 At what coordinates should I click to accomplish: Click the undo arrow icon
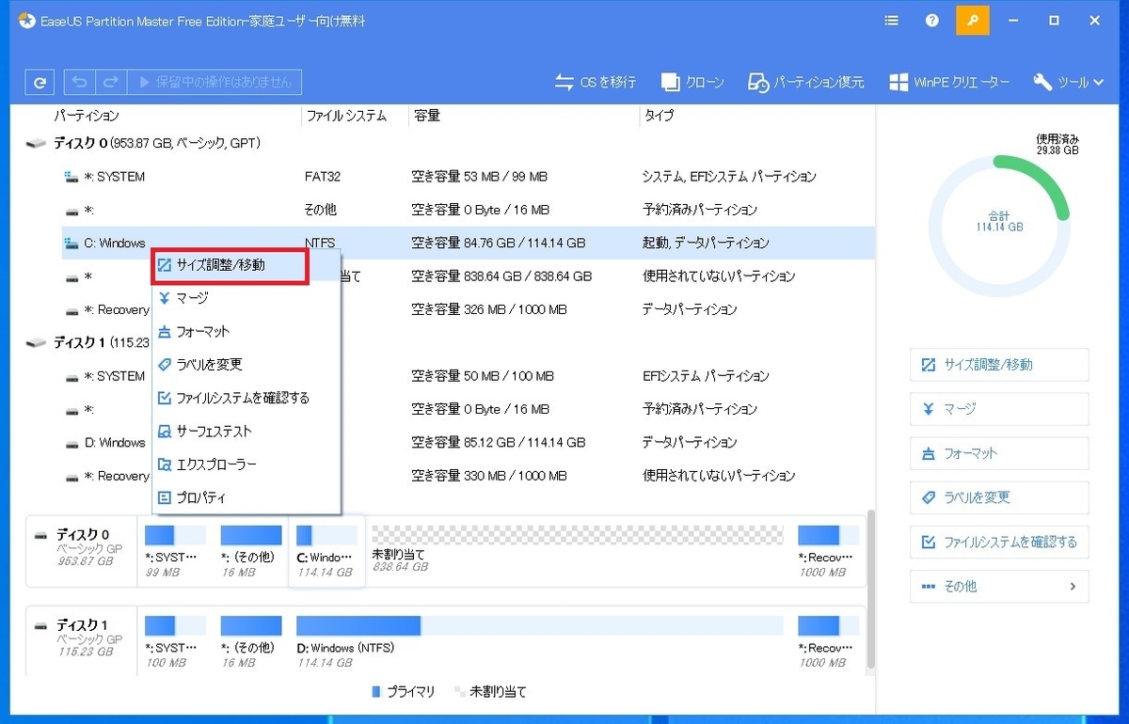click(80, 83)
